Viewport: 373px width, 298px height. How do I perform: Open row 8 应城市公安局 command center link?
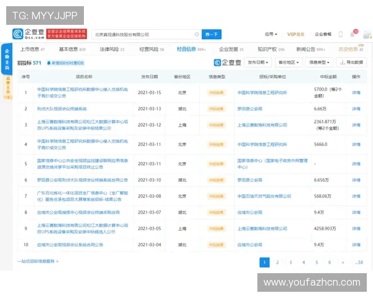tap(78, 212)
